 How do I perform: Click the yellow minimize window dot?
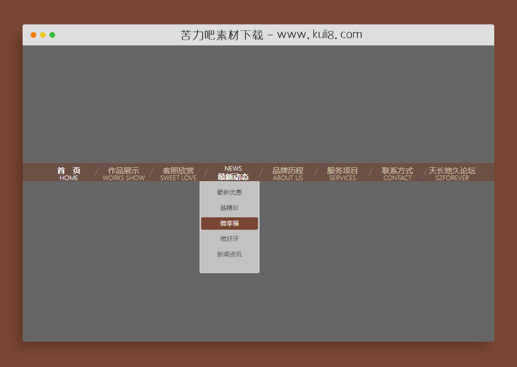pyautogui.click(x=43, y=35)
